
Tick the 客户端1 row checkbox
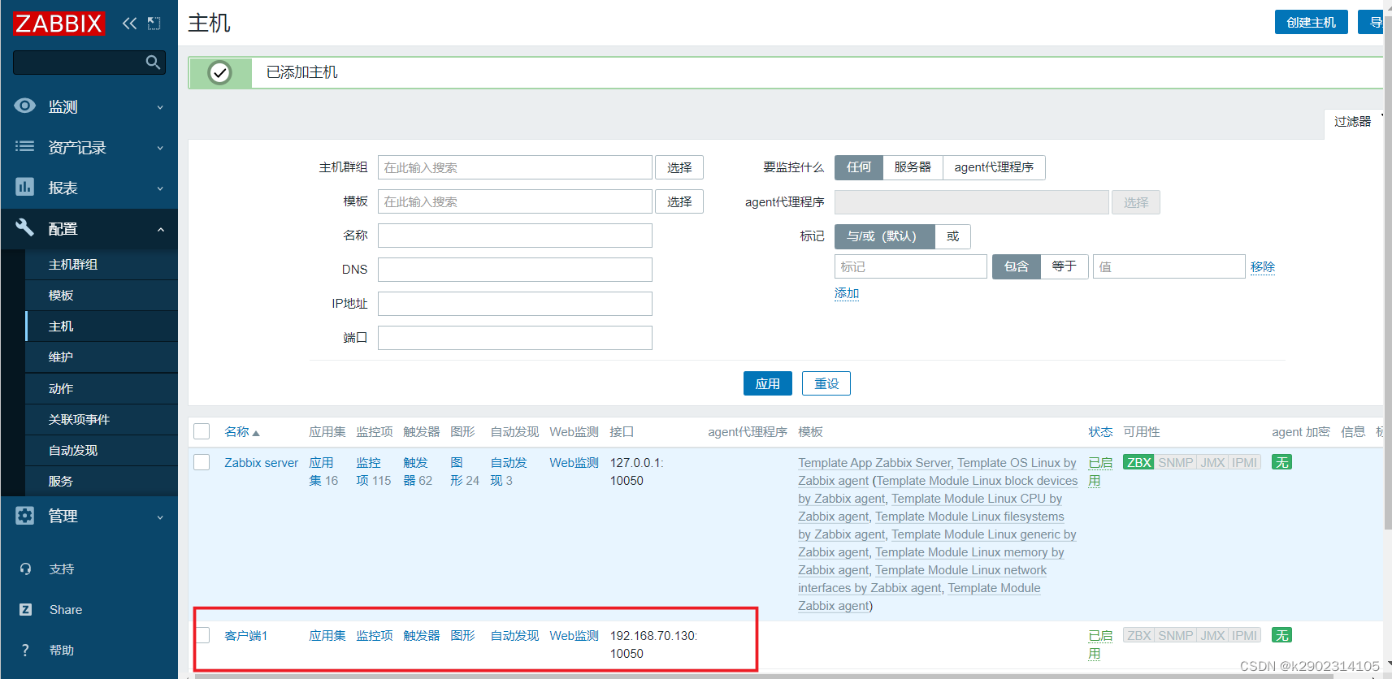[202, 635]
